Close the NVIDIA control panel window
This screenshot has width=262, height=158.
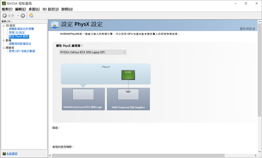[257, 3]
